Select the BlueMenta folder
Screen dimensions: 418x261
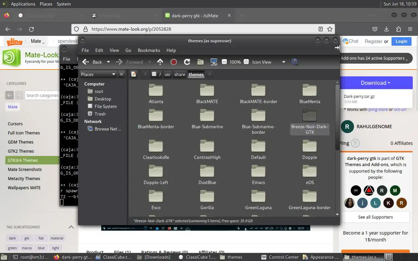(310, 94)
